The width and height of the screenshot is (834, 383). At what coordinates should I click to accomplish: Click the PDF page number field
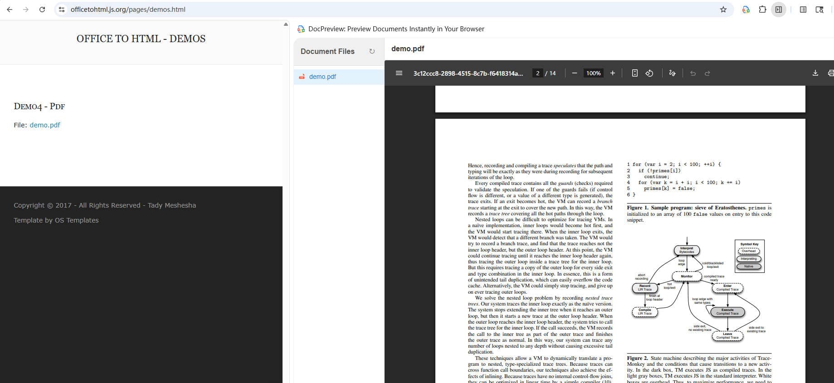[537, 73]
